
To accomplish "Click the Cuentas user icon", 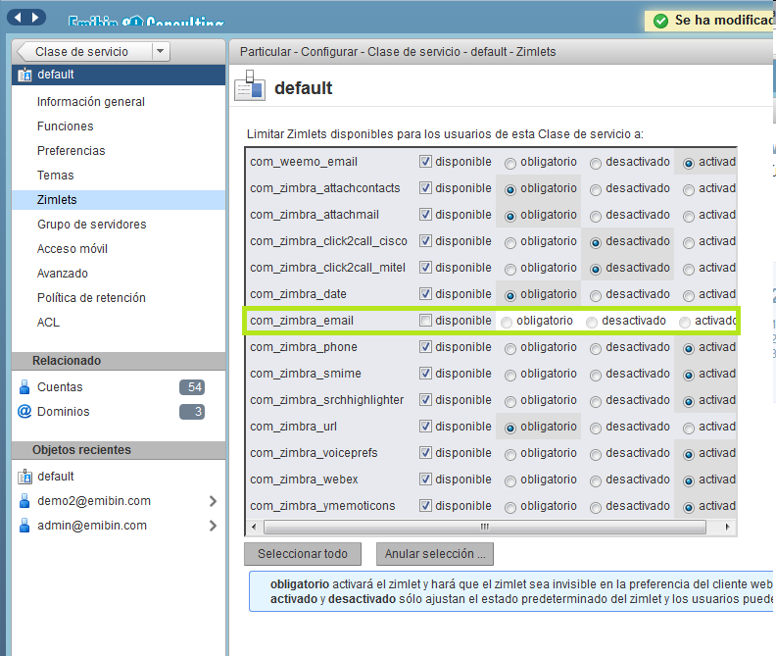I will [24, 387].
